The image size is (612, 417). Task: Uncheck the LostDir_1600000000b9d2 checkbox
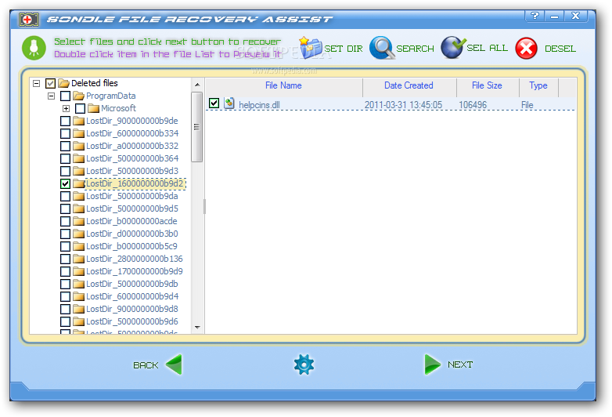65,183
